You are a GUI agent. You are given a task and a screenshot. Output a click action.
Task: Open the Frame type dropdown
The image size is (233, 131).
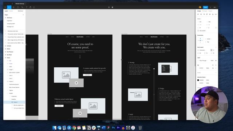coord(199,19)
